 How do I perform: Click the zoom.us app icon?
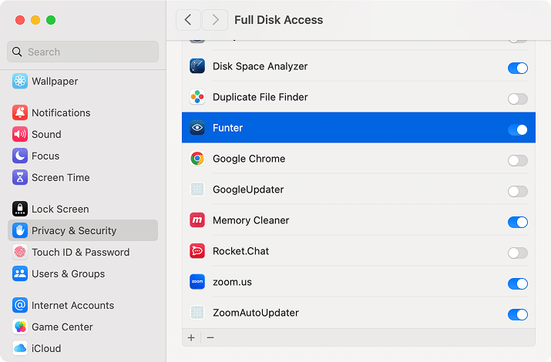pos(197,282)
